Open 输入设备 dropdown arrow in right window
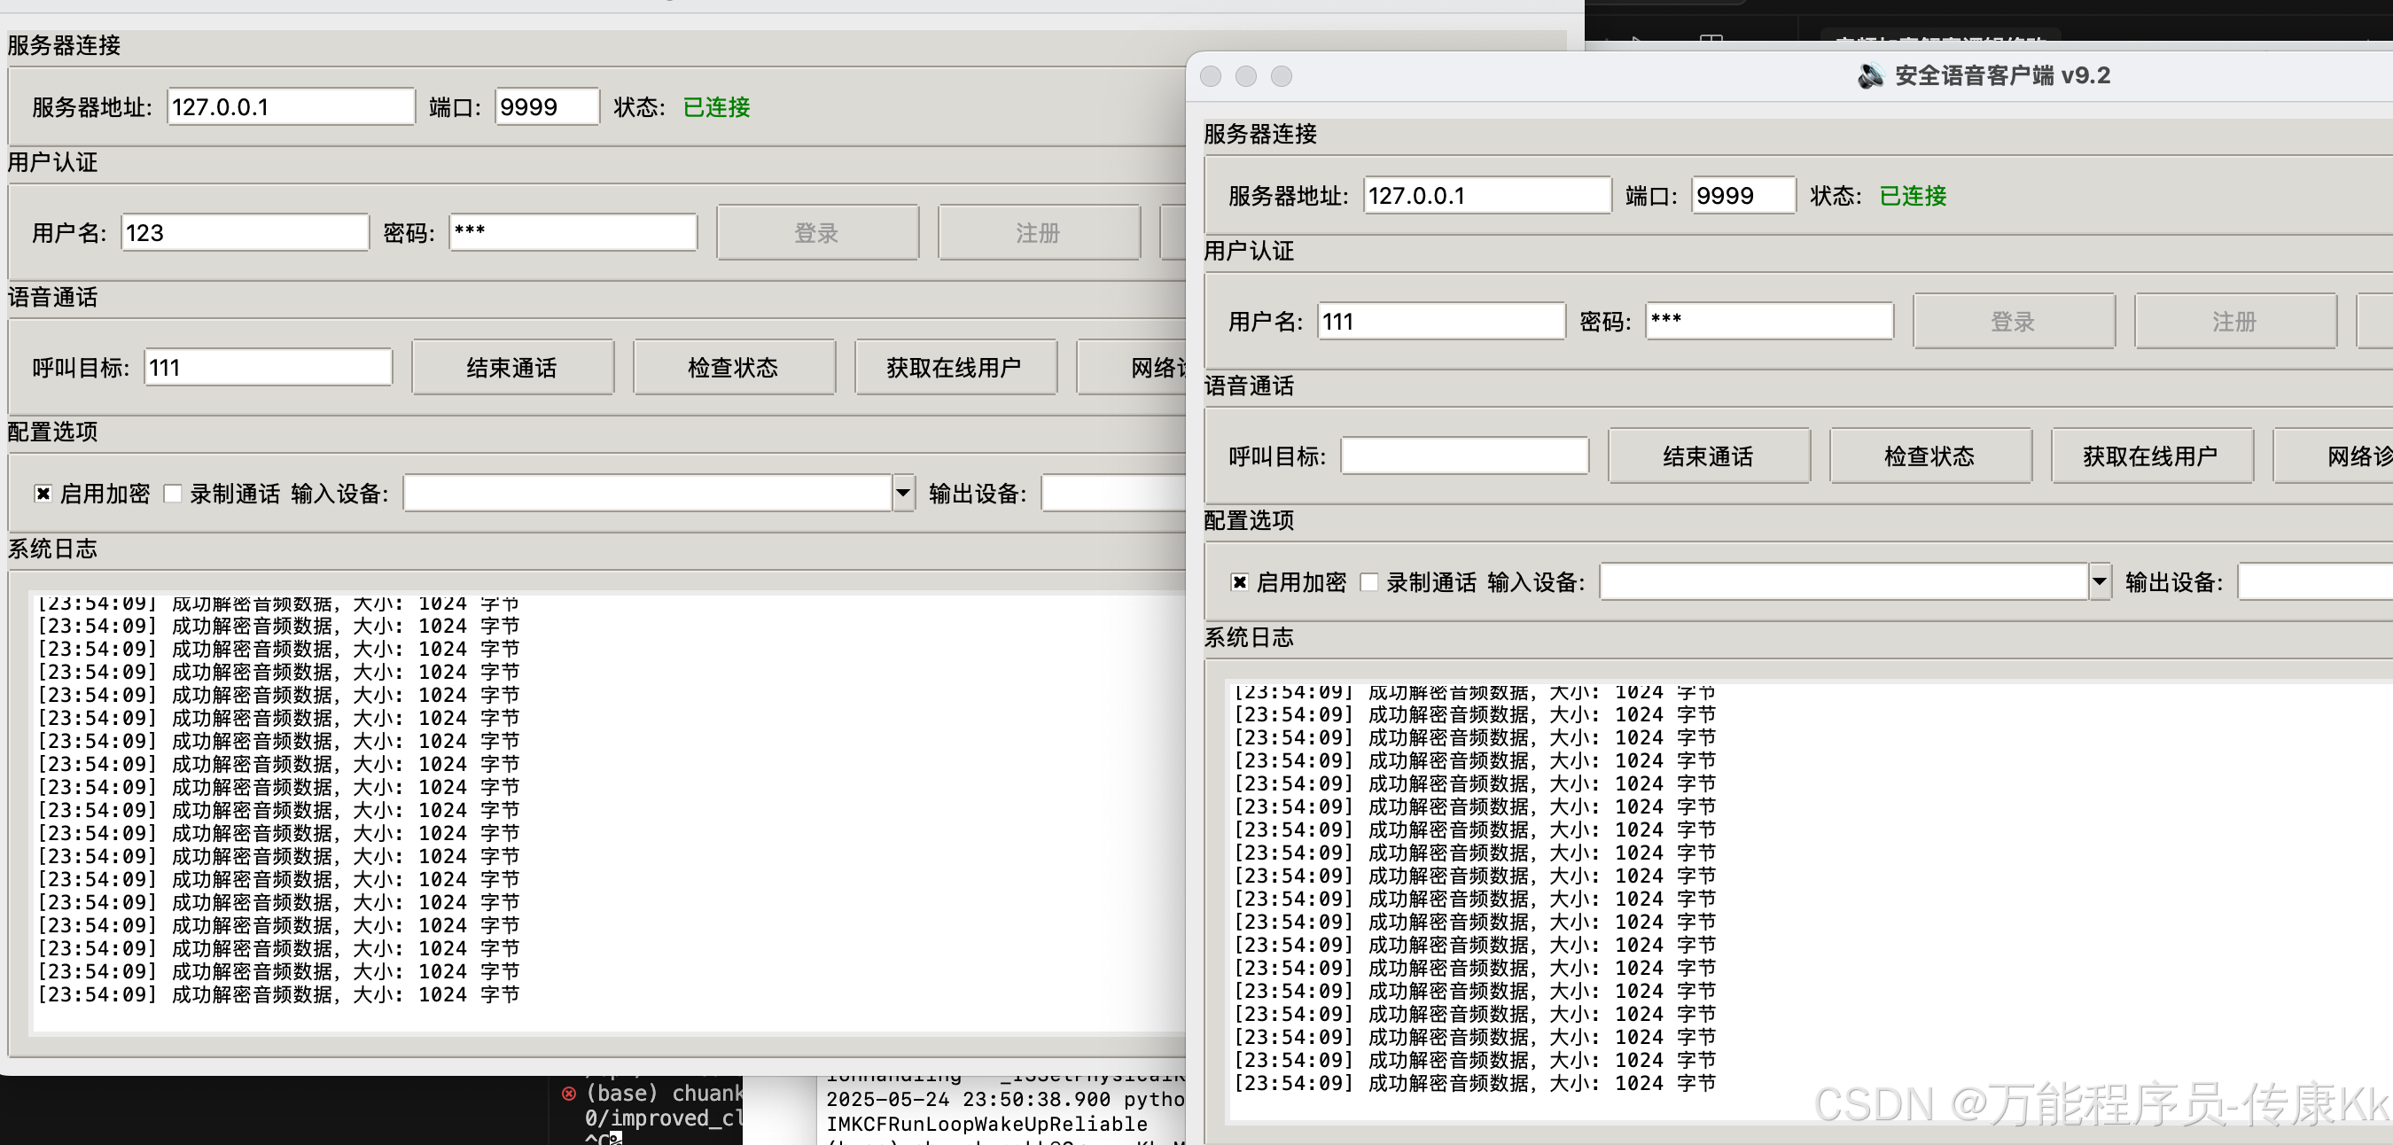The height and width of the screenshot is (1145, 2393). point(2100,582)
